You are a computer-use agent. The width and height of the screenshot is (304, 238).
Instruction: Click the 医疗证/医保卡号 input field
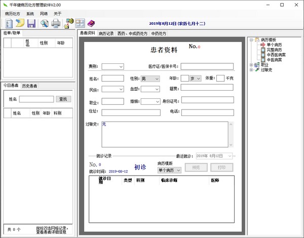tap(207, 66)
